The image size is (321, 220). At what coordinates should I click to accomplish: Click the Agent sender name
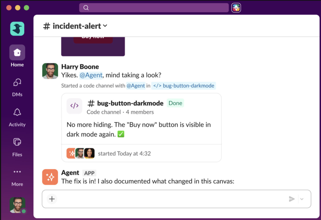[70, 173]
